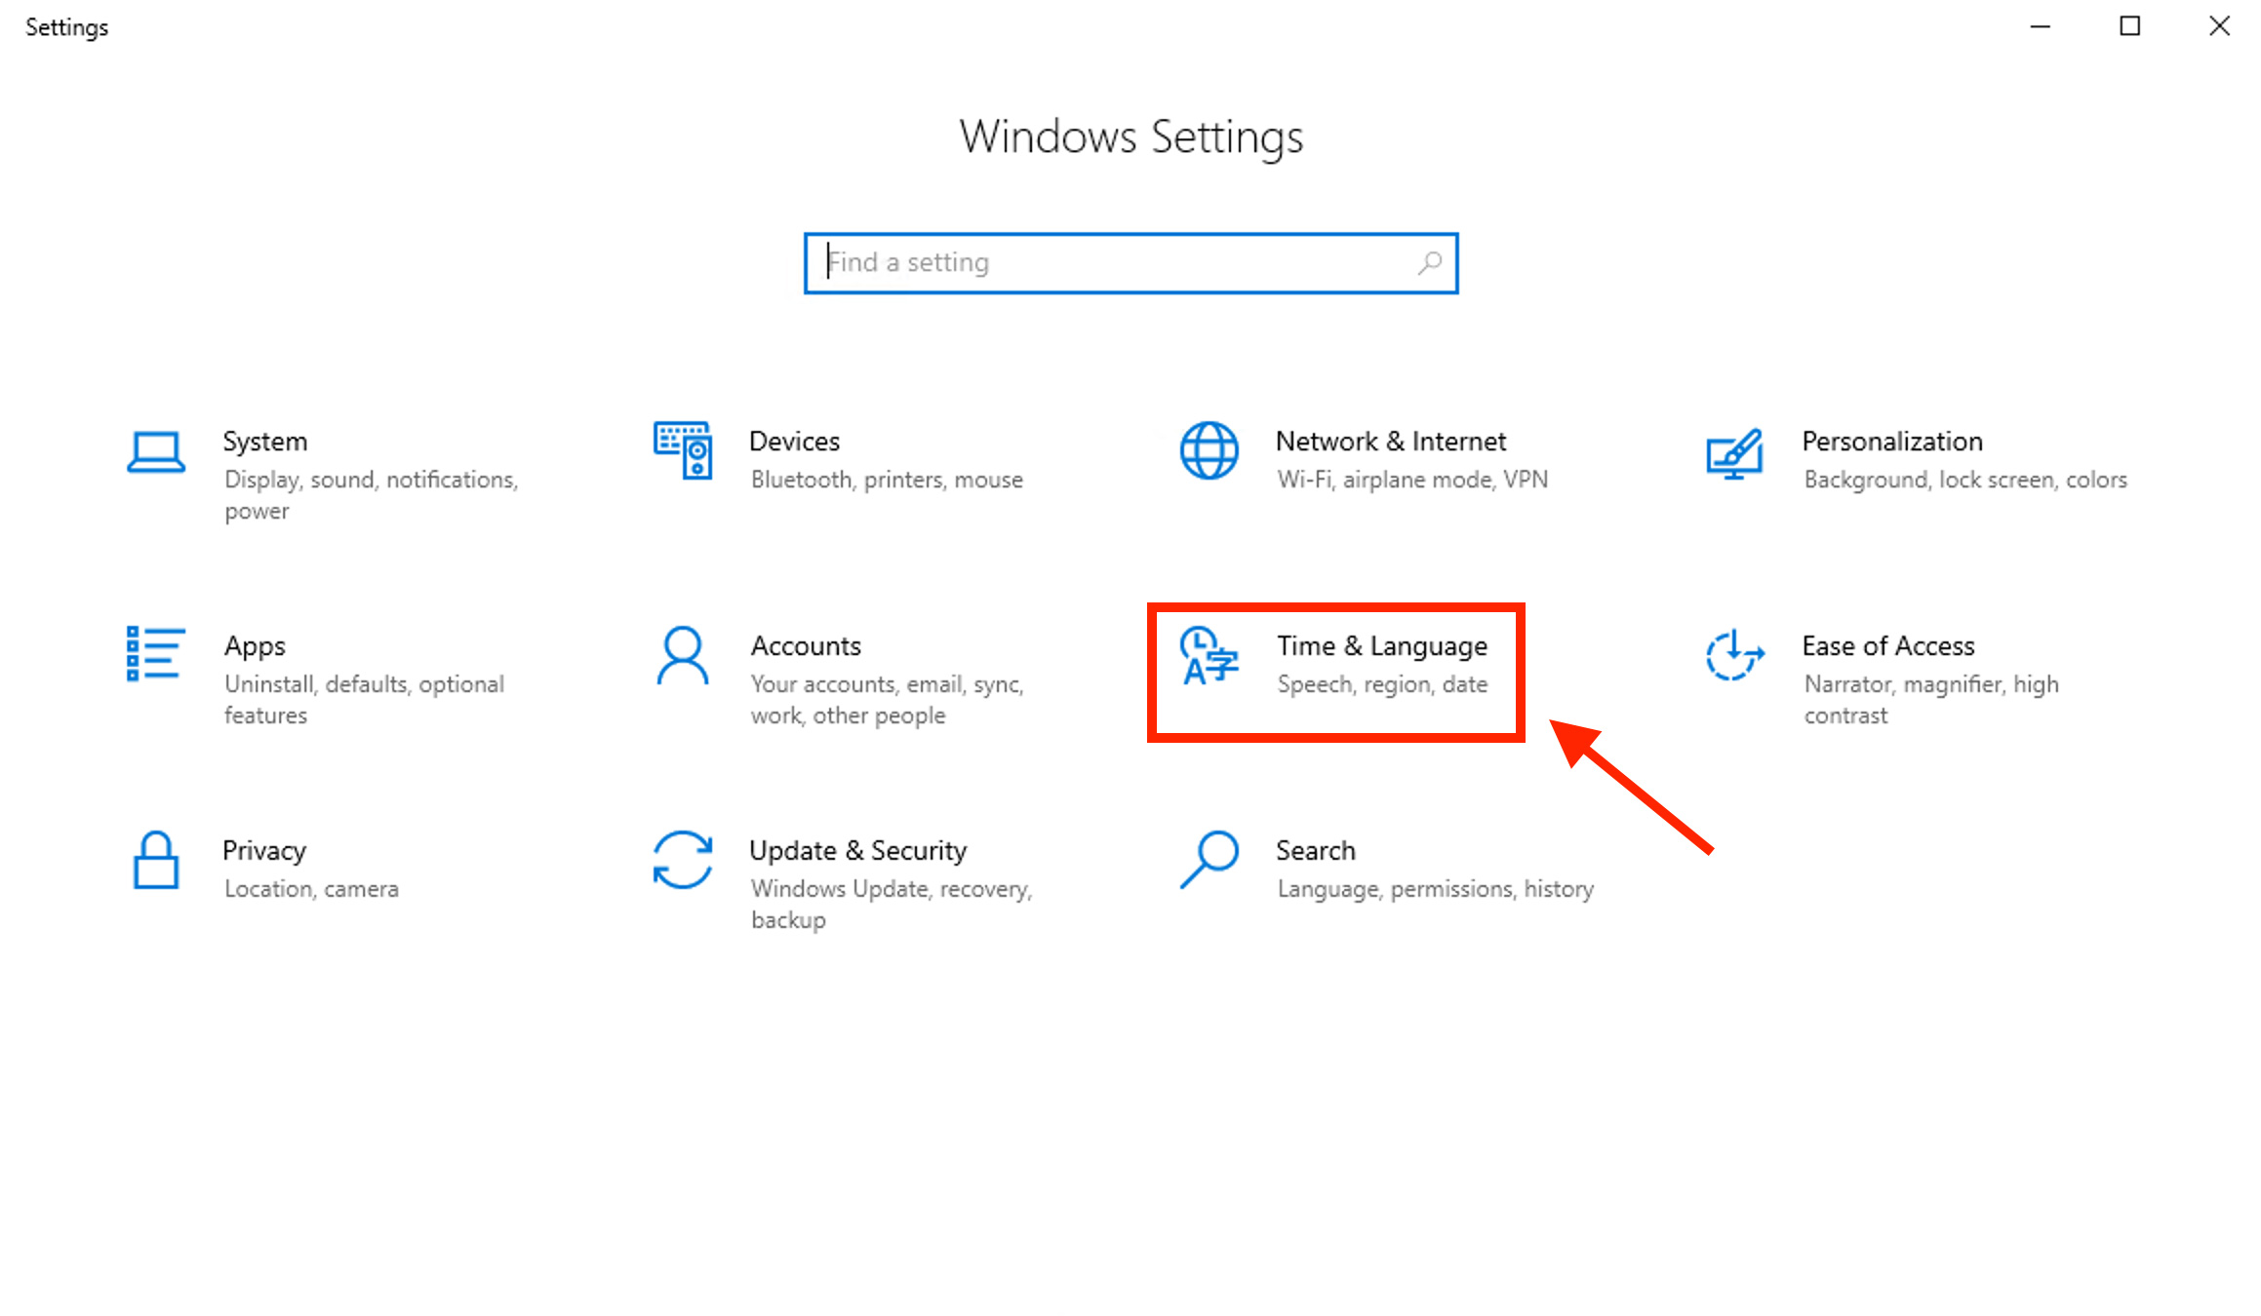Go to Privacy settings title
2261x1316 pixels.
click(x=264, y=851)
